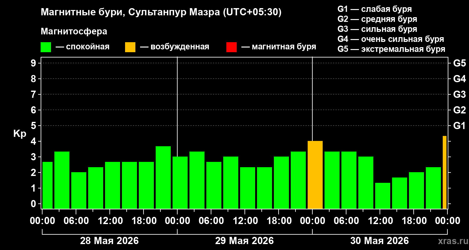The width and height of the screenshot is (469, 250).
Task: Click the red 'магнитная буря' legend swatch
Action: point(231,47)
